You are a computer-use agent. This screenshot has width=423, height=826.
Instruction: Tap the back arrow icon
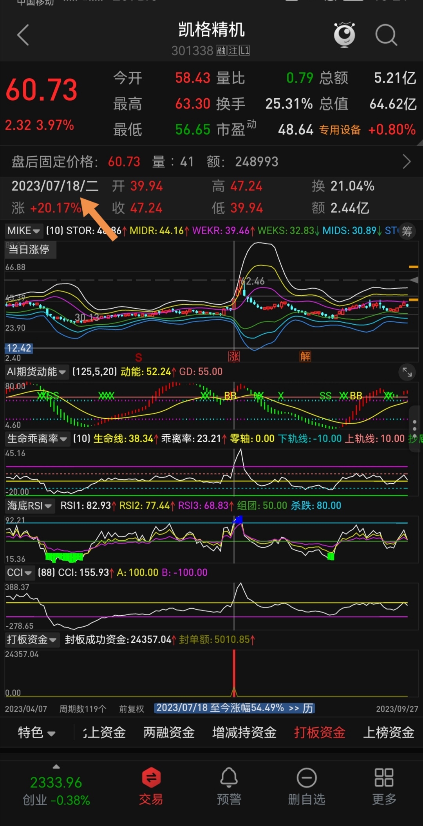tap(23, 35)
